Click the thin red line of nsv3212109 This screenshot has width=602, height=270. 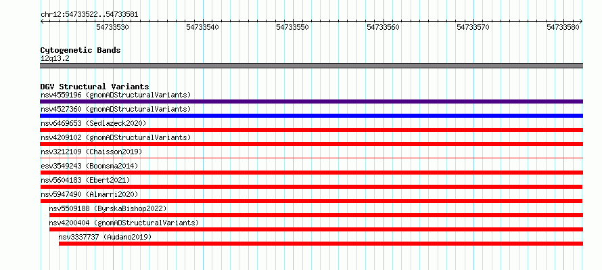click(311, 158)
